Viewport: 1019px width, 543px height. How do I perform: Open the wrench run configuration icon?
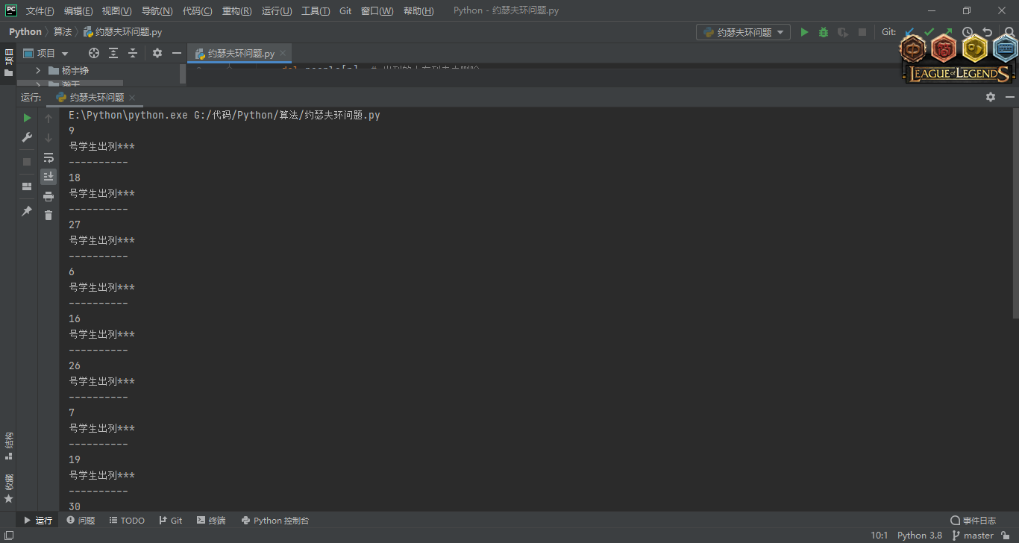pyautogui.click(x=27, y=137)
